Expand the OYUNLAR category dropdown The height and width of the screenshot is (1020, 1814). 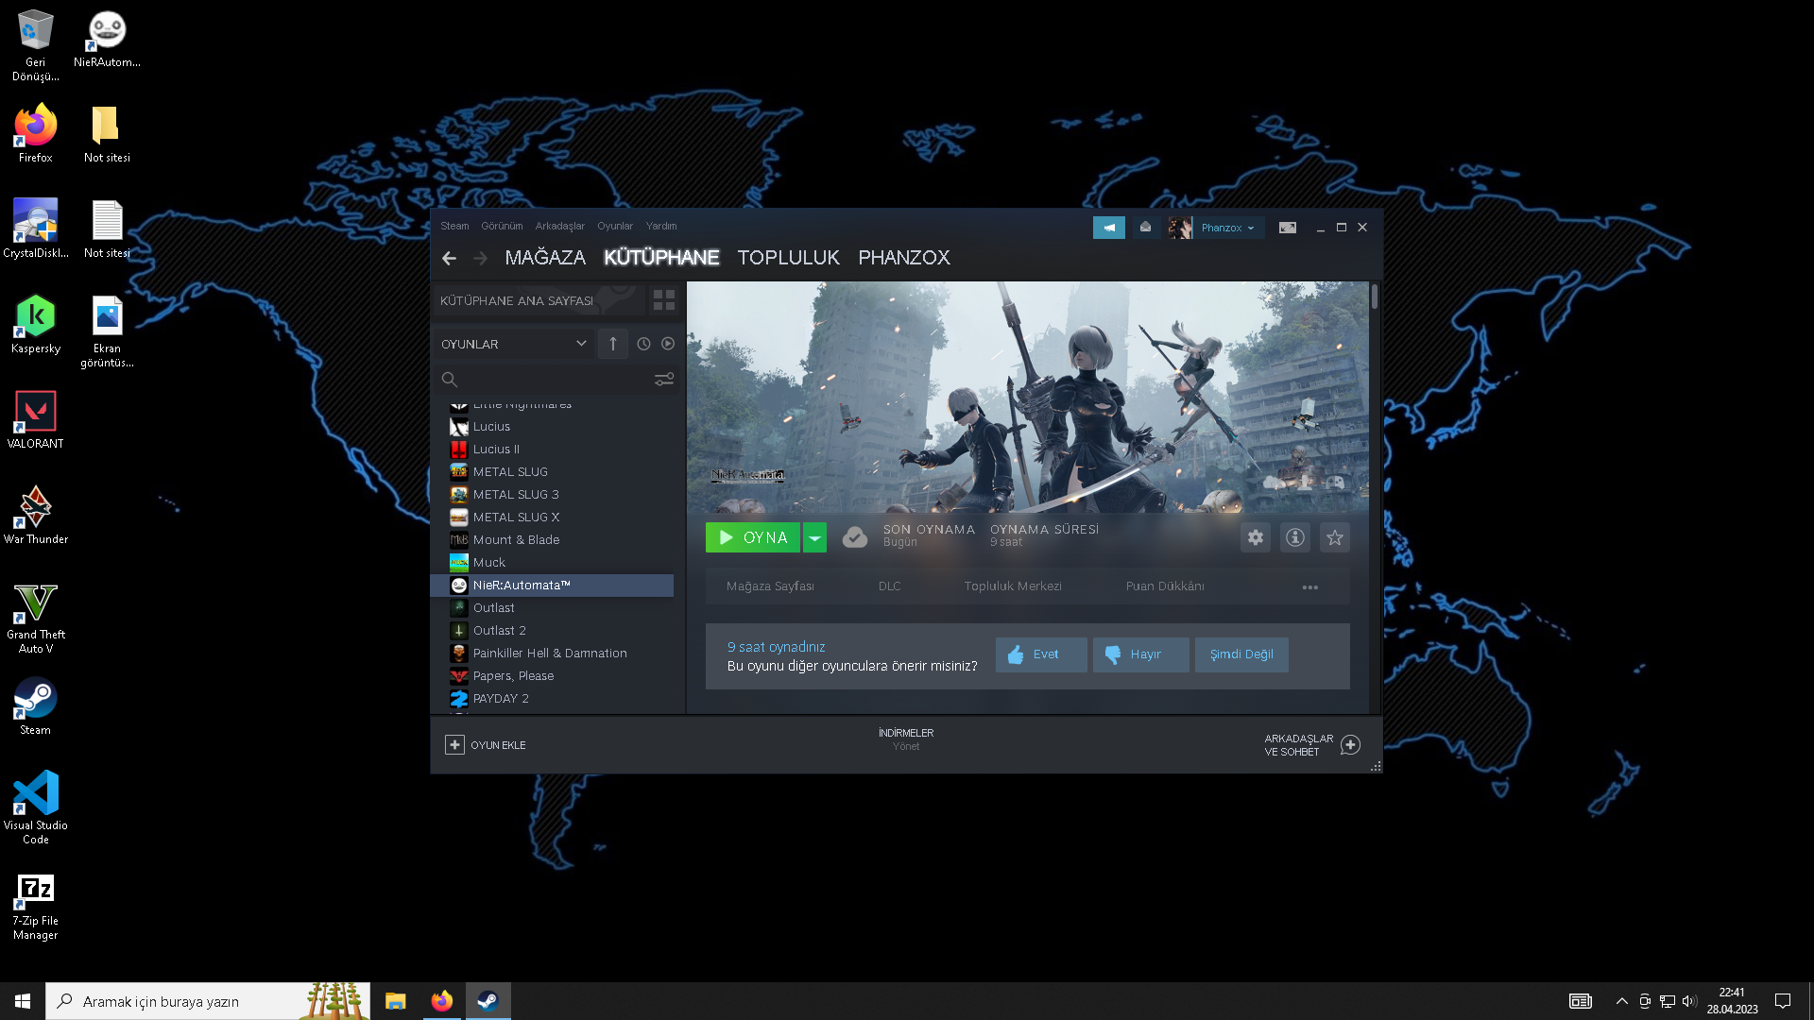[581, 344]
